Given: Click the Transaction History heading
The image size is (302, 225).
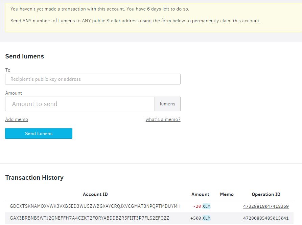Looking at the screenshot, I should pyautogui.click(x=34, y=178).
